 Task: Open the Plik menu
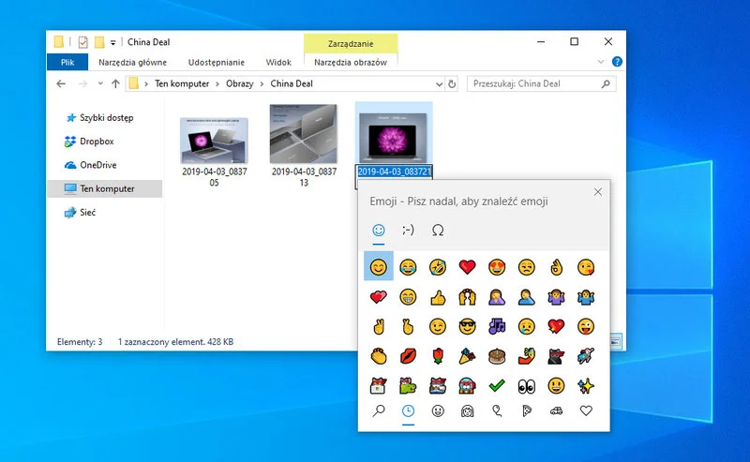pyautogui.click(x=67, y=62)
